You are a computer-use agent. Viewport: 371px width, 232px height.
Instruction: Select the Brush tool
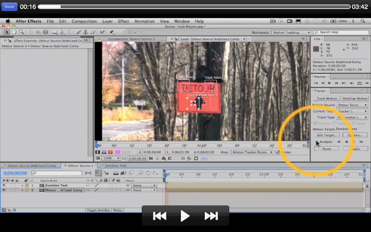[x=78, y=32]
